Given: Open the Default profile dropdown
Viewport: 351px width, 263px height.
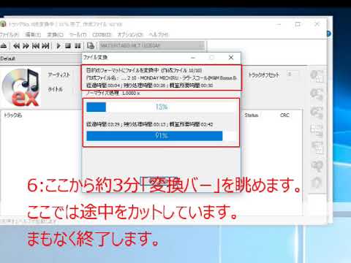Looking at the screenshot, I should (41, 58).
